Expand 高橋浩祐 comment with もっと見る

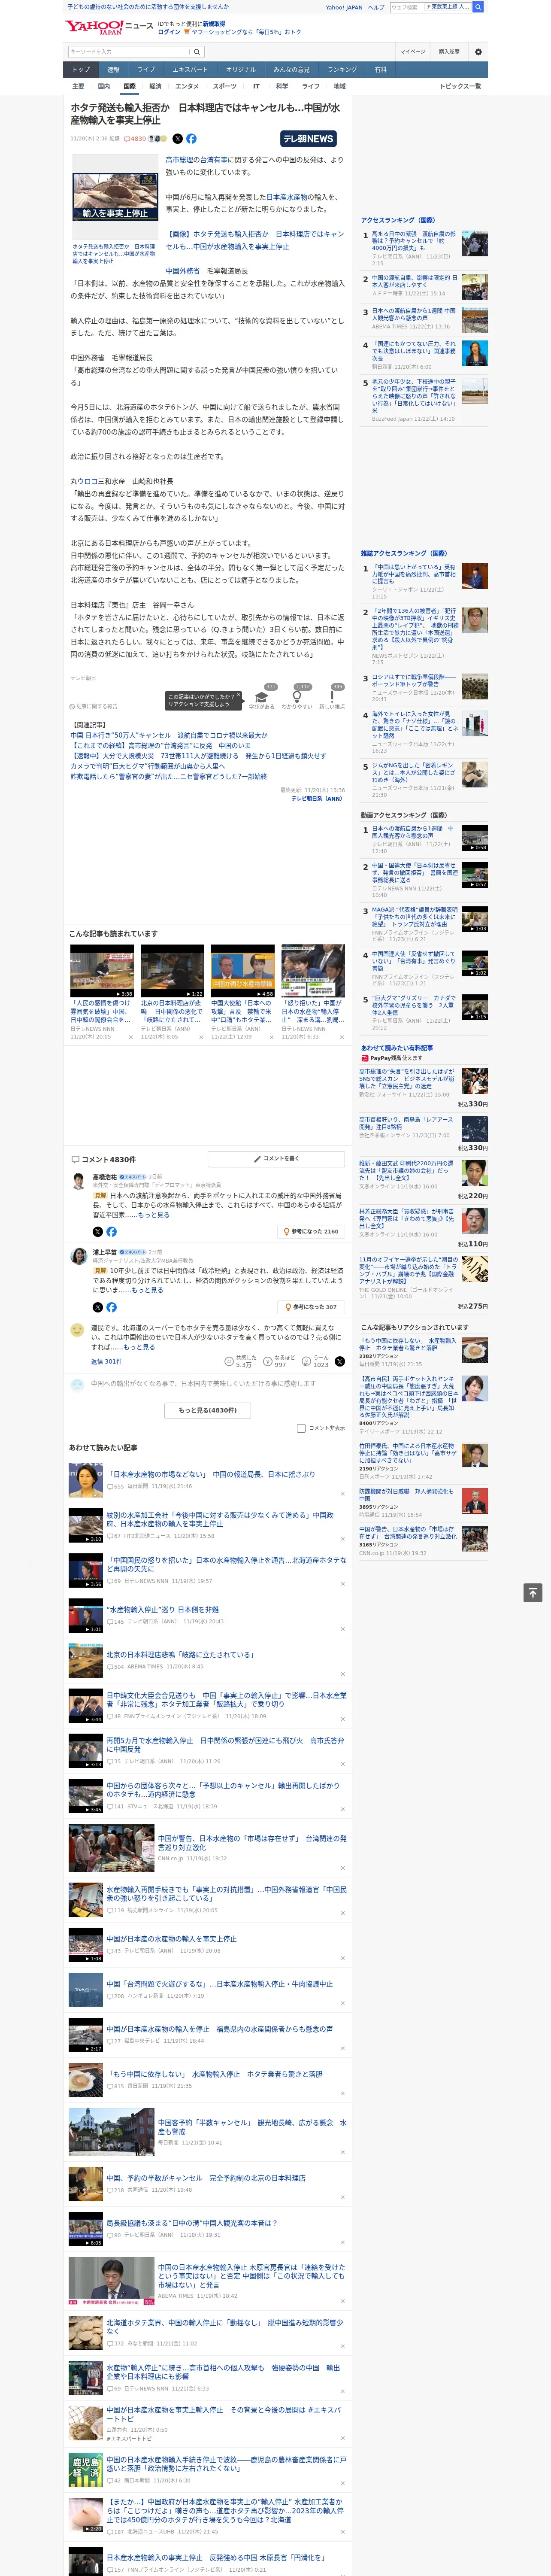(153, 1215)
